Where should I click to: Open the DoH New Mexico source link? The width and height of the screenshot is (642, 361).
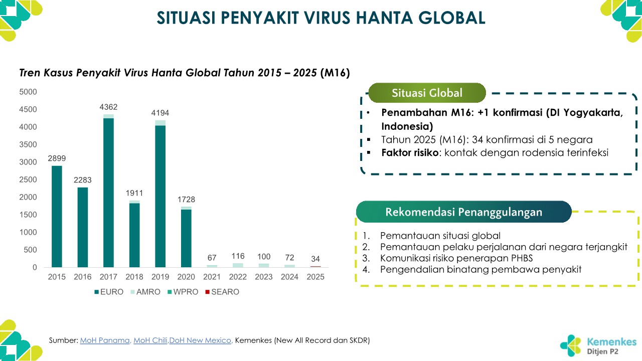(200, 340)
